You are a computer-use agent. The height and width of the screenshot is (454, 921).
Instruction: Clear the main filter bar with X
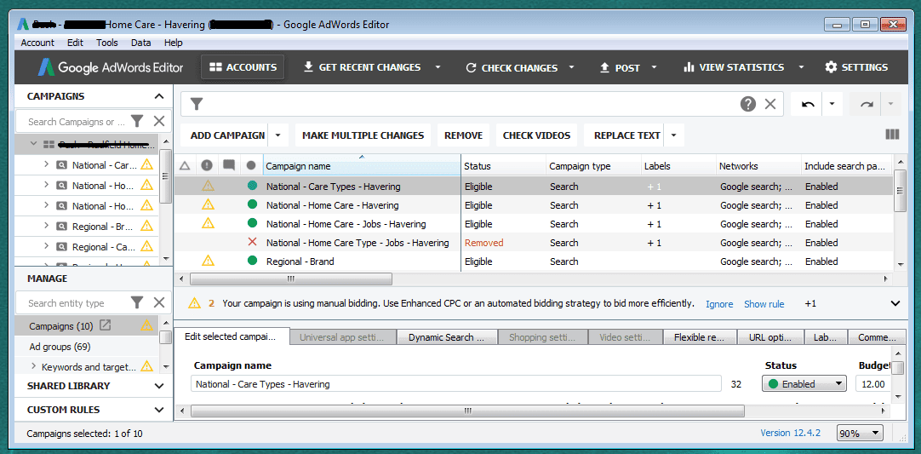tap(770, 105)
